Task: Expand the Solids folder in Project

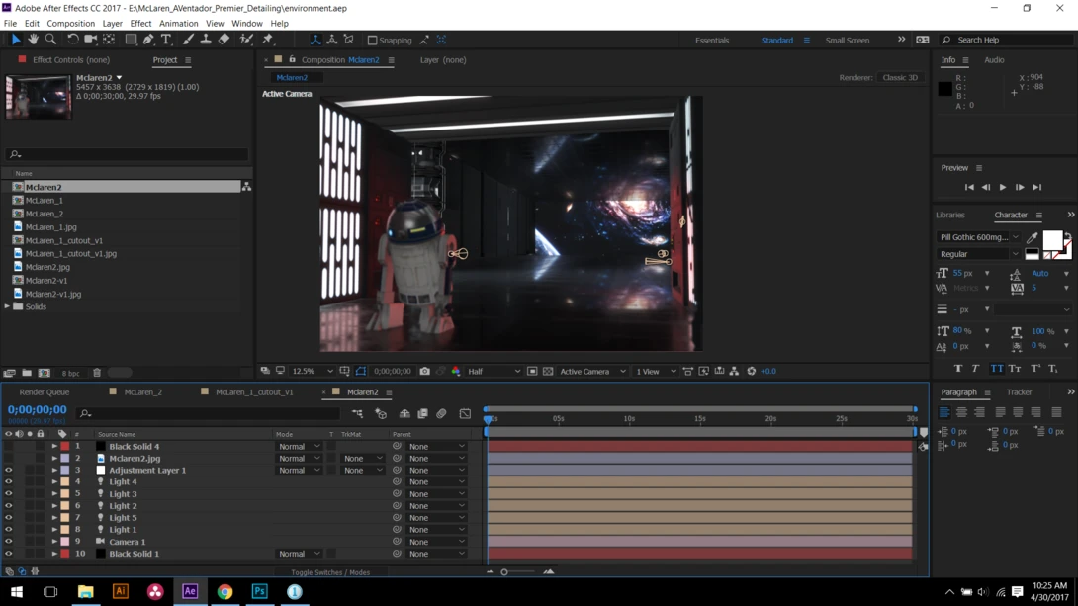Action: tap(8, 306)
